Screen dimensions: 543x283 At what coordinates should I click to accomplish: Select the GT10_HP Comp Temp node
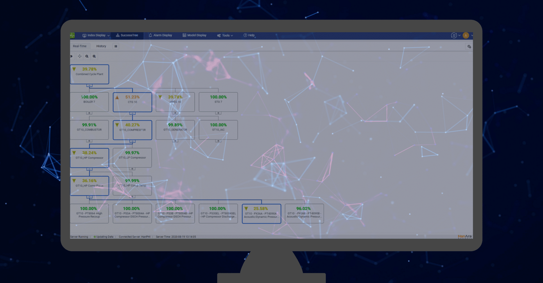(x=132, y=186)
